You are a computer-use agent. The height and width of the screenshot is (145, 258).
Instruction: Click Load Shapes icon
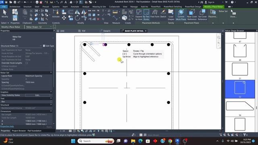(171, 15)
